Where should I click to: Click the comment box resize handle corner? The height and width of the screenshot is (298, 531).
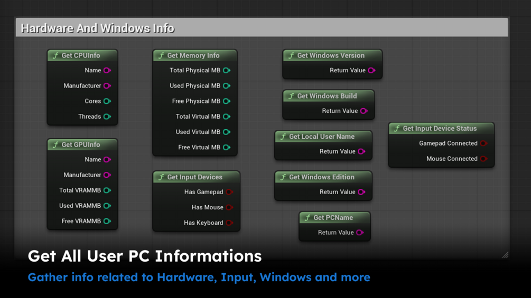coord(505,255)
